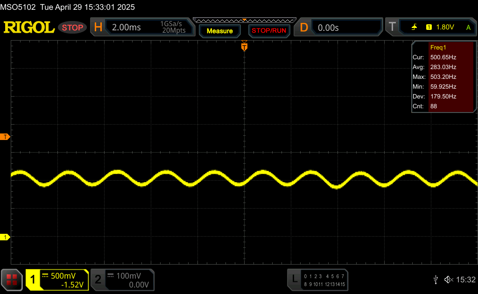The image size is (478, 294).
Task: Toggle channel 1 with the 500mV label
Action: pos(57,280)
